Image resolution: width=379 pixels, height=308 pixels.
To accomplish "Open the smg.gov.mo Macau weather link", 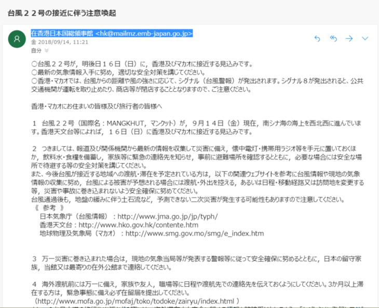I will tap(195, 233).
